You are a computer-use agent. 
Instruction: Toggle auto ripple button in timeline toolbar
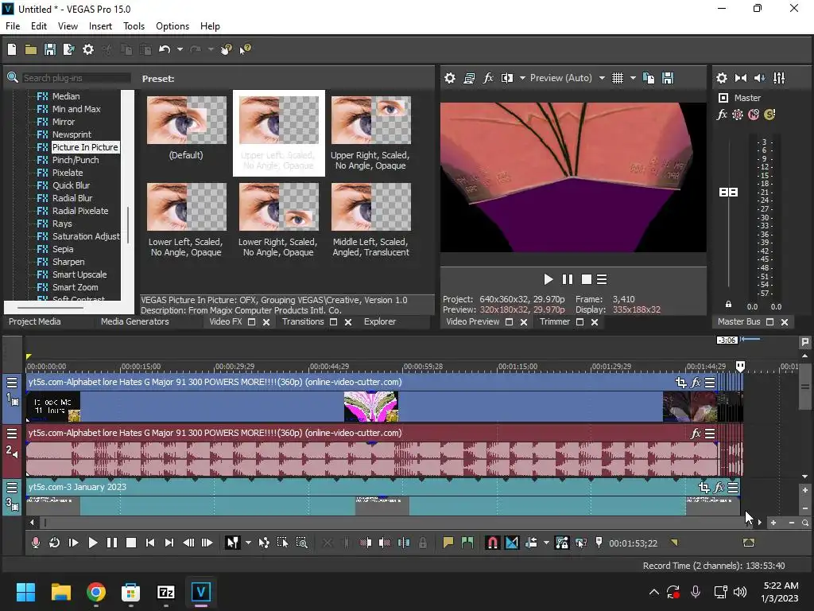pyautogui.click(x=531, y=543)
